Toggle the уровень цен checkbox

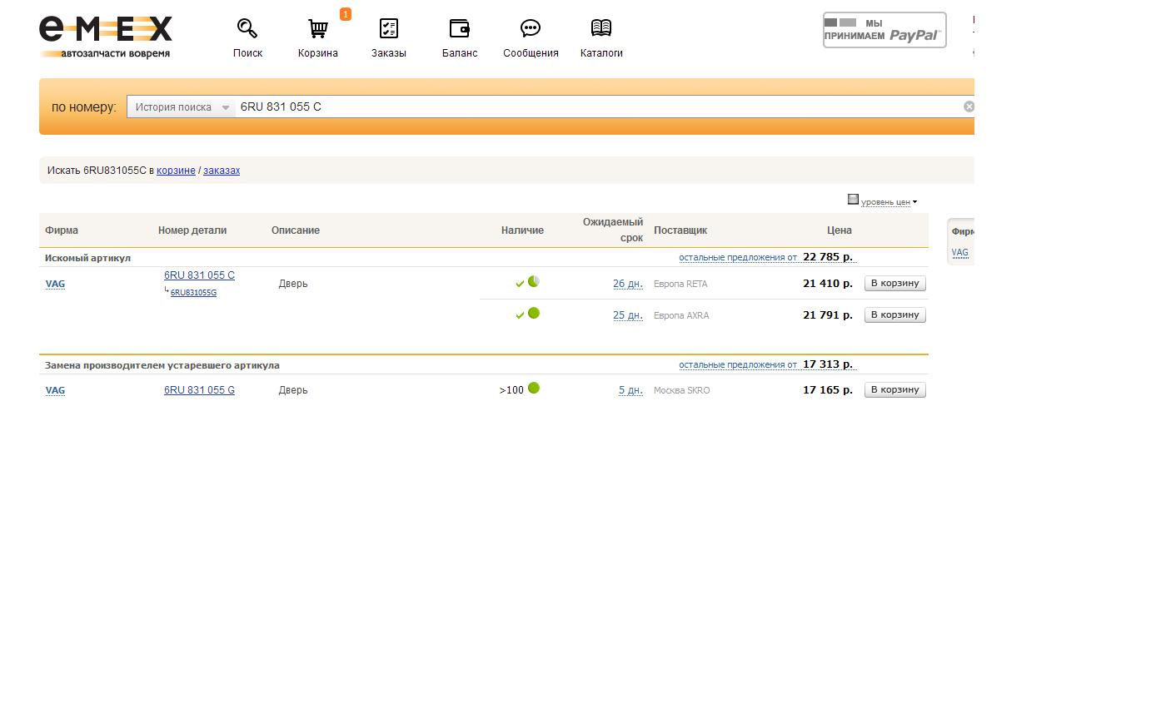tap(853, 200)
